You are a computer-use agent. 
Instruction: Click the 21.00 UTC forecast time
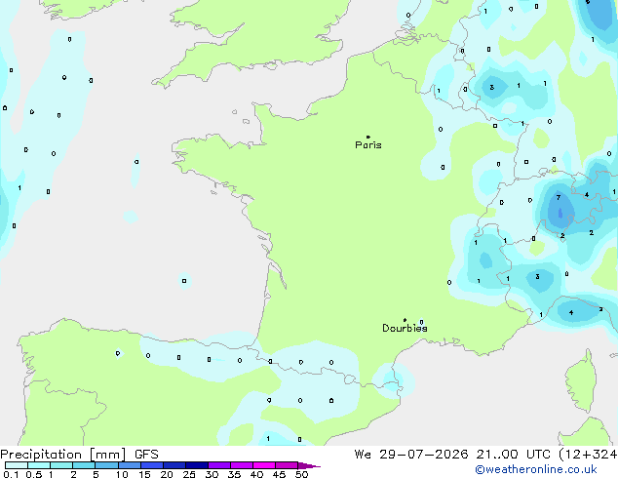click(513, 455)
